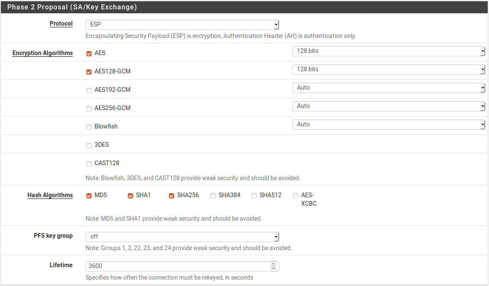
Task: Increment Lifetime using the up stepper arrow
Action: click(x=273, y=263)
